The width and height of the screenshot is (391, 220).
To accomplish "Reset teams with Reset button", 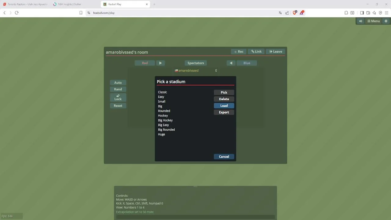I will click(118, 106).
